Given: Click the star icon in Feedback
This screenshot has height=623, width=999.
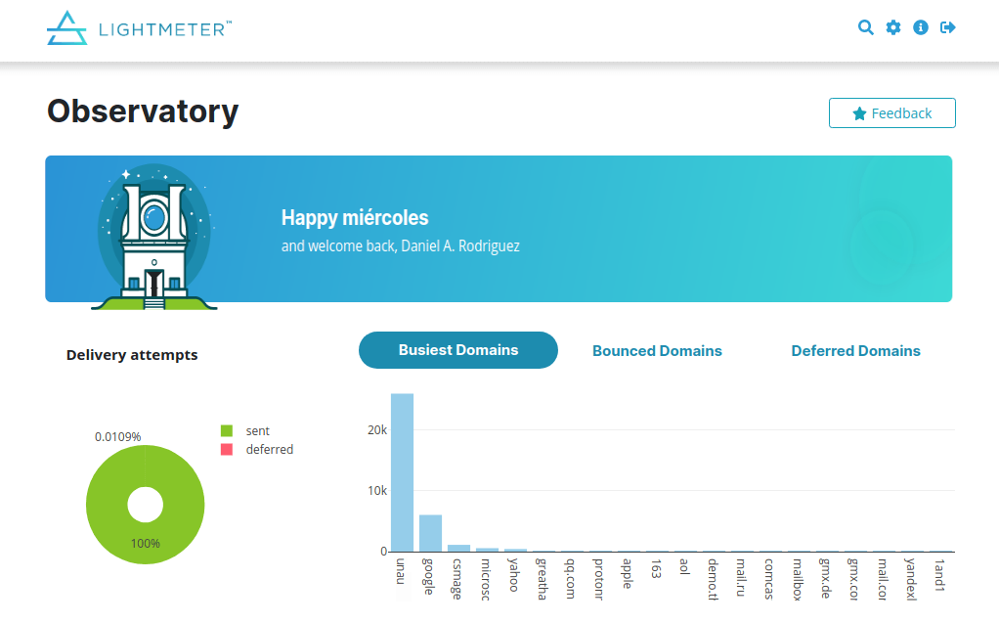Looking at the screenshot, I should click(x=859, y=113).
